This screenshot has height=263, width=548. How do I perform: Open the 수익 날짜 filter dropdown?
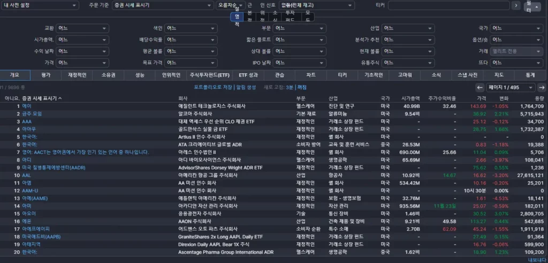[82, 51]
